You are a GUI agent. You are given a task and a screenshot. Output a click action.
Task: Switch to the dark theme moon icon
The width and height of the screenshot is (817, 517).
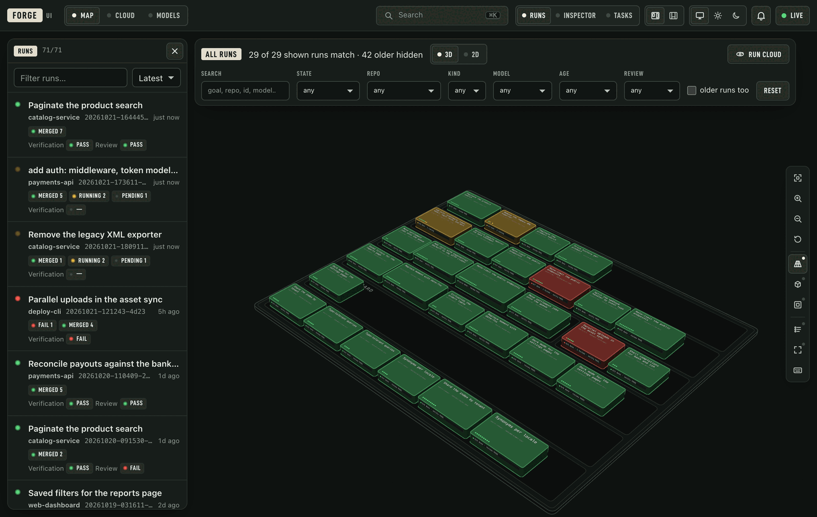pyautogui.click(x=736, y=16)
